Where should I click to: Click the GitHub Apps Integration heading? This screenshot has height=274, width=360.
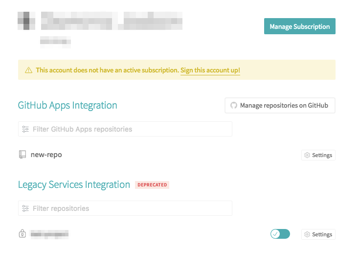tap(67, 105)
